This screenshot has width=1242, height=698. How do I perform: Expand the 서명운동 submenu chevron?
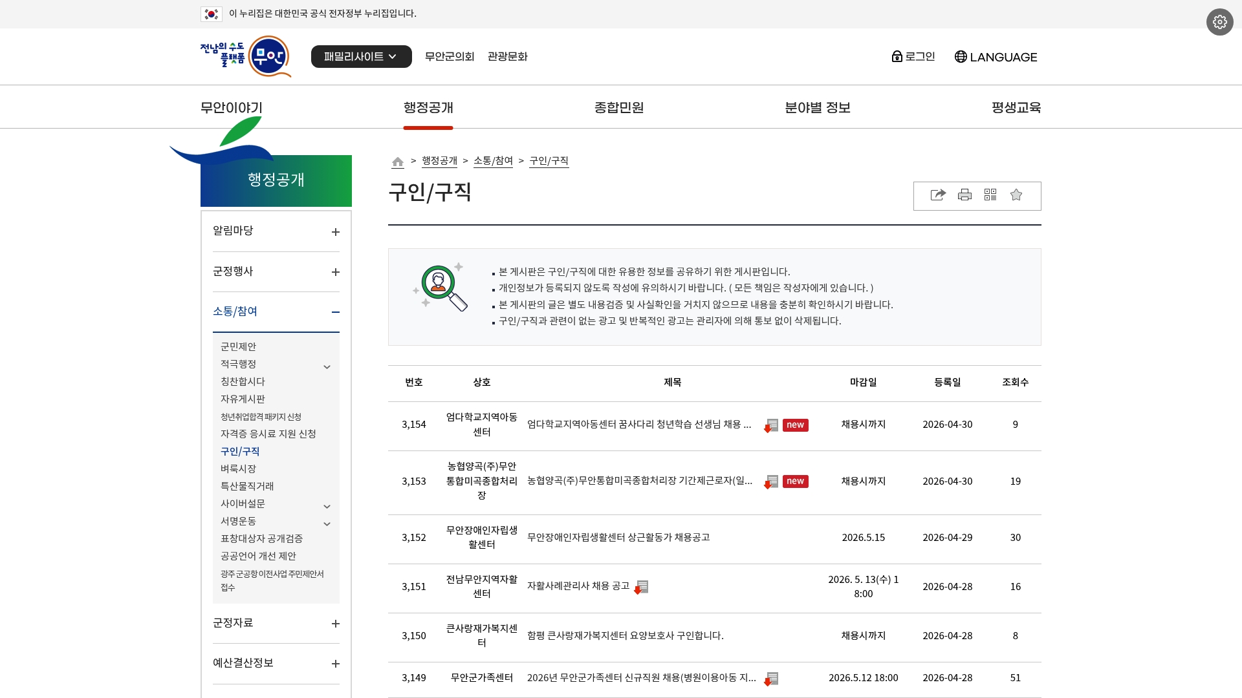327,524
